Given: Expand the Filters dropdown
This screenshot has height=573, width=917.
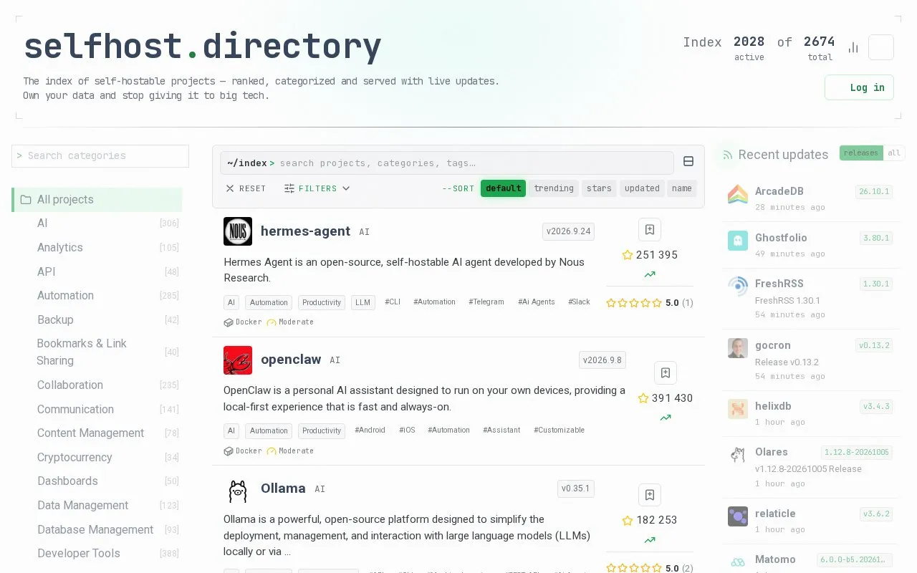Looking at the screenshot, I should point(317,188).
